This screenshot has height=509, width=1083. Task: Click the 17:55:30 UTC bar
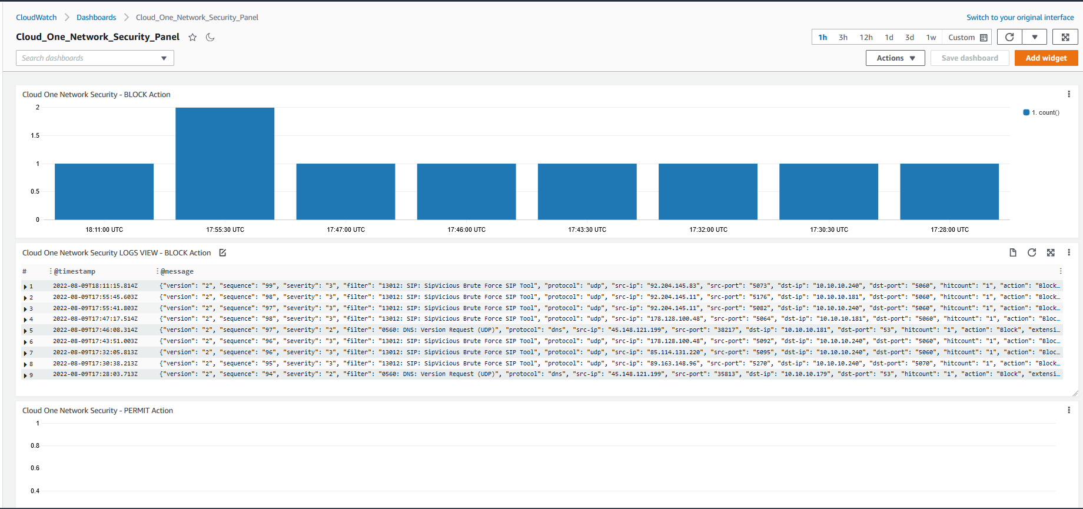point(225,164)
